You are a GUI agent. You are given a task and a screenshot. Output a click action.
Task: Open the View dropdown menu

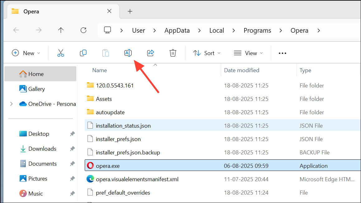(x=248, y=53)
